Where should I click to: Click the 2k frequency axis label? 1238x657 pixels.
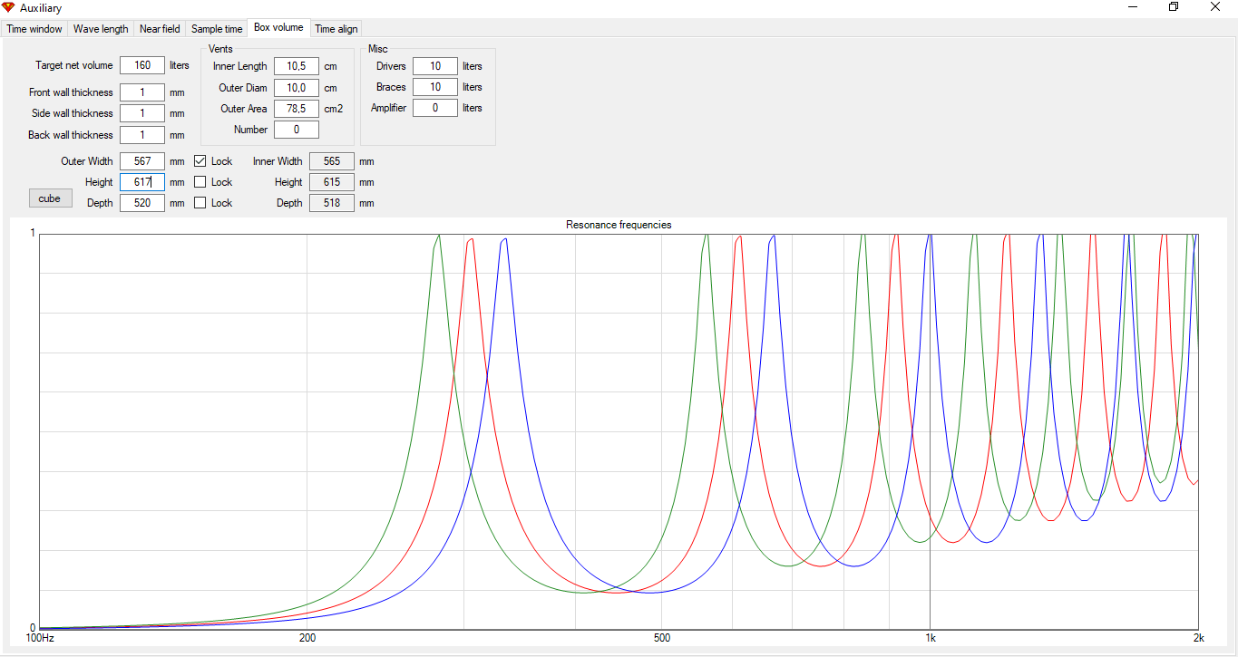tap(1198, 638)
